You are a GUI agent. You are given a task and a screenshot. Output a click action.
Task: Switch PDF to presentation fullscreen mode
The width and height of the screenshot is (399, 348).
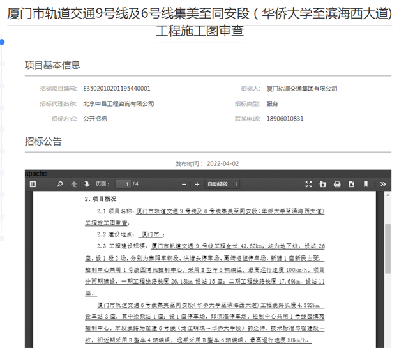(x=308, y=185)
